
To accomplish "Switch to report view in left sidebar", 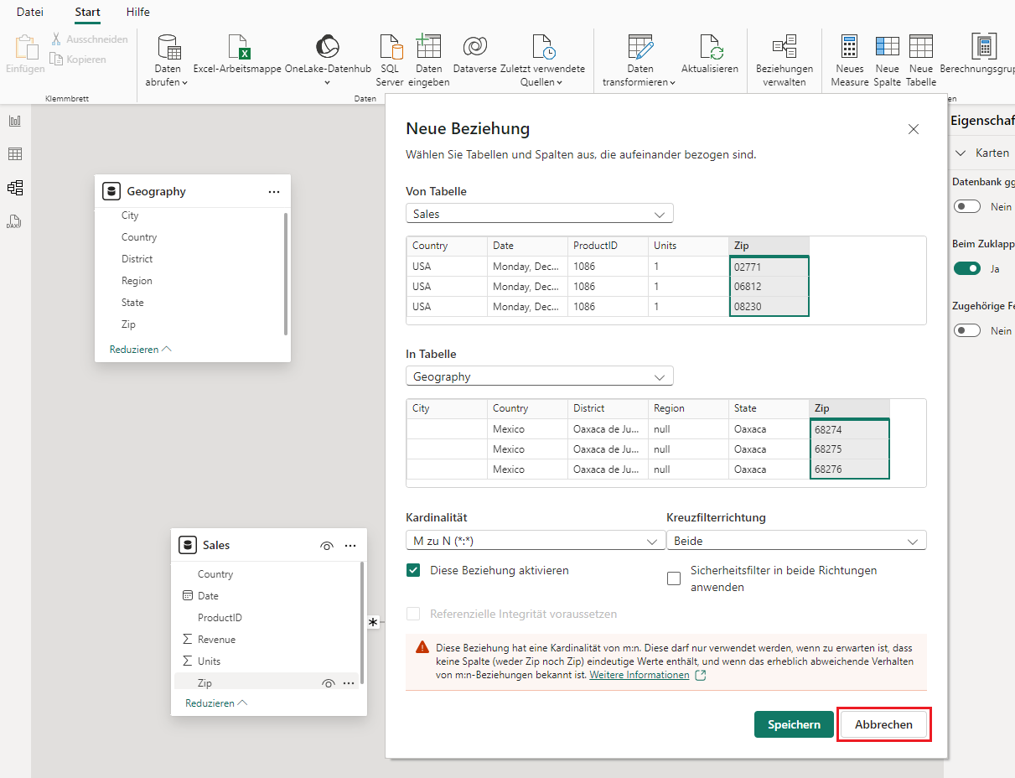I will pyautogui.click(x=15, y=121).
